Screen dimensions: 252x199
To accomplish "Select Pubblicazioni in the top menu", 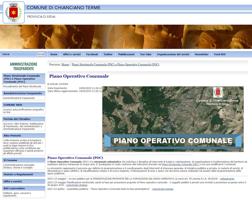I will tap(126, 55).
